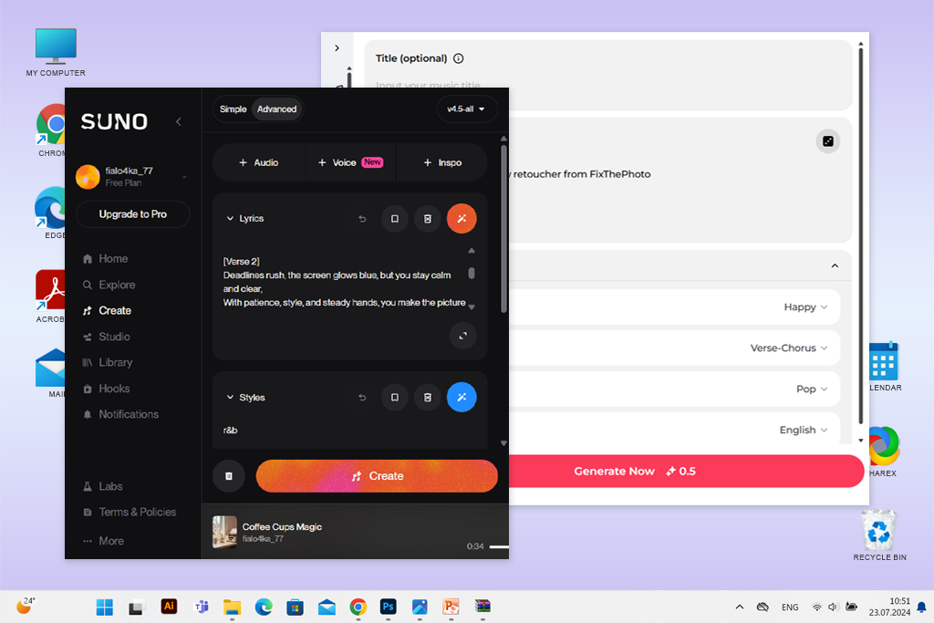Image resolution: width=934 pixels, height=623 pixels.
Task: Expand the side panel chevron in the back window
Action: 337,48
